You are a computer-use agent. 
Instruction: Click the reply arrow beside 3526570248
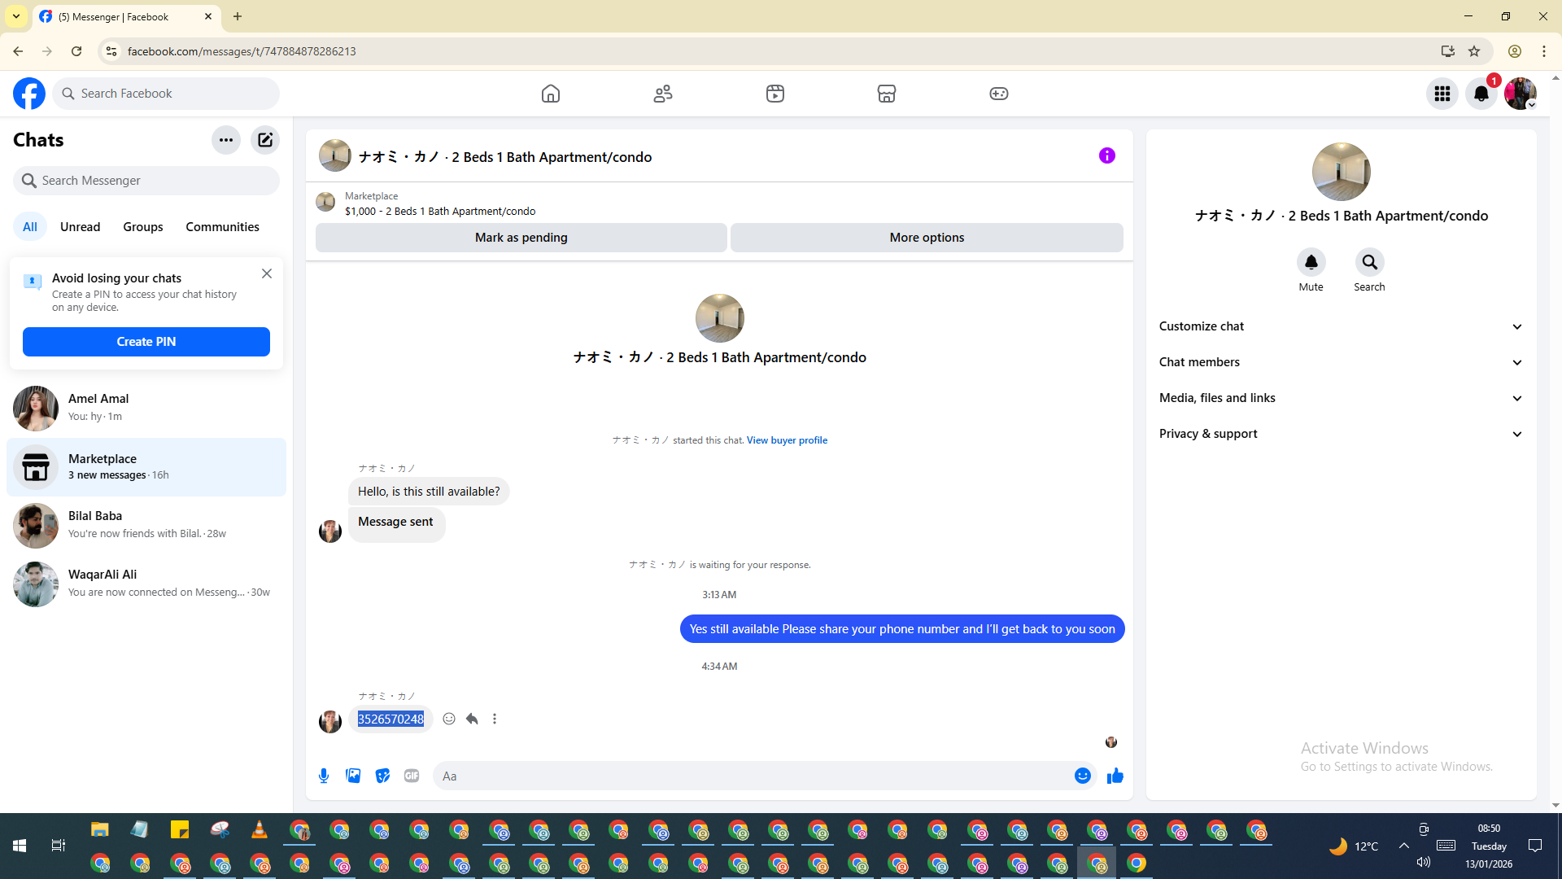pyautogui.click(x=472, y=719)
